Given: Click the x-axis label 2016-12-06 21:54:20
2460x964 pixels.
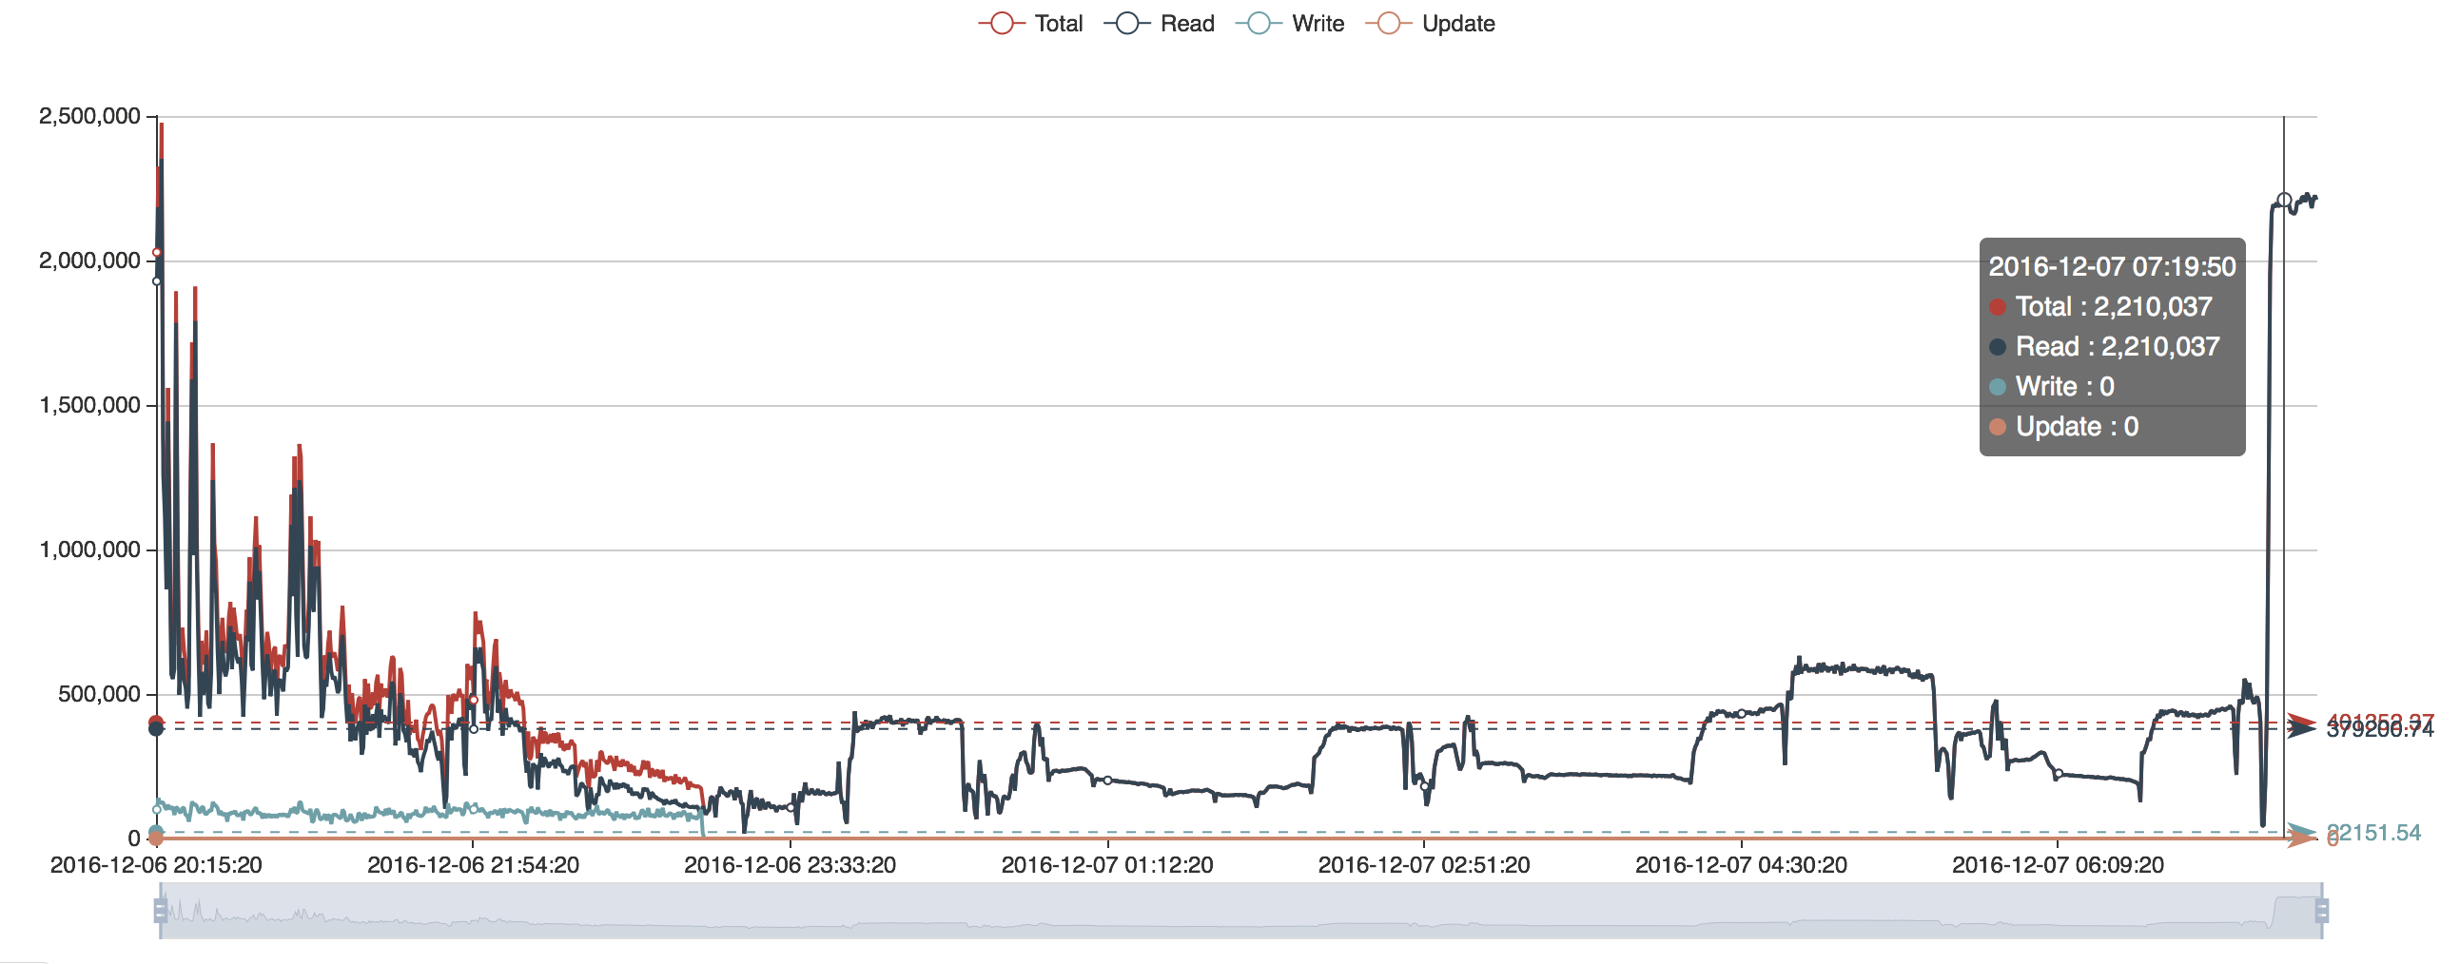Looking at the screenshot, I should (x=473, y=865).
